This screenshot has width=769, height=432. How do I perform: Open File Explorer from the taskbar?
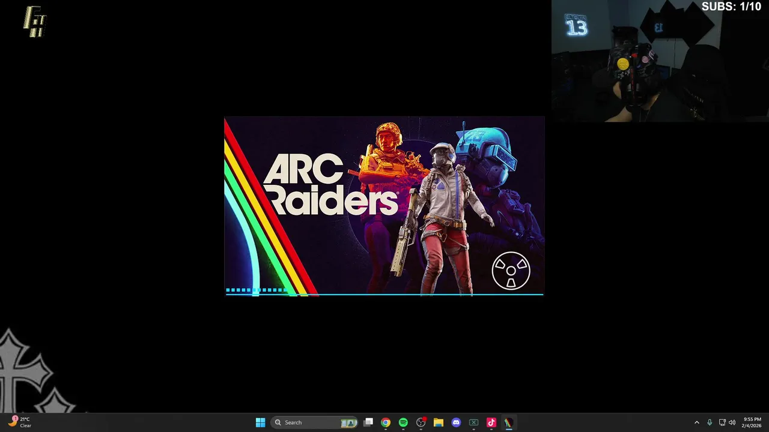pyautogui.click(x=439, y=422)
